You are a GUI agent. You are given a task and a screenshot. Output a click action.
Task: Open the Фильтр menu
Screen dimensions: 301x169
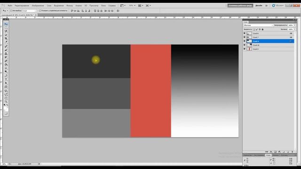[70, 6]
